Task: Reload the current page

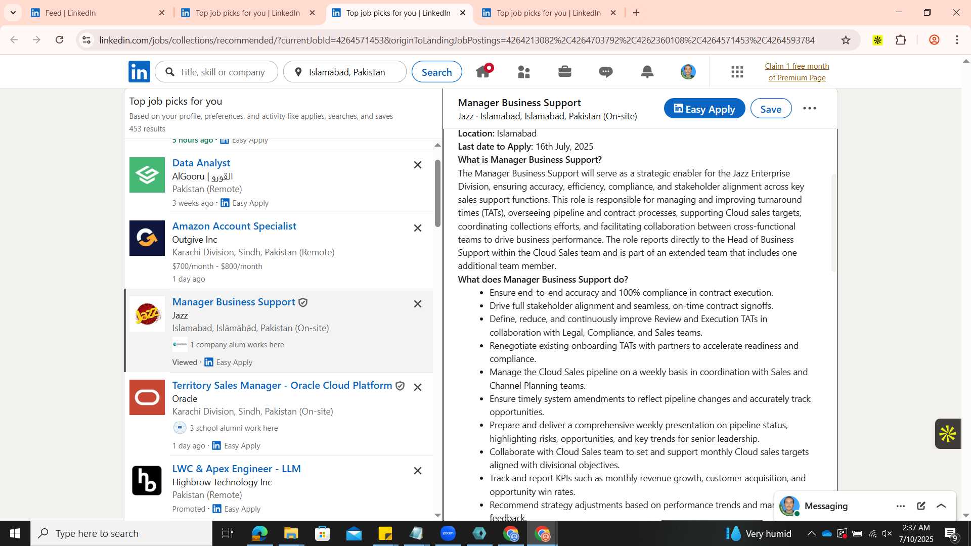Action: (x=59, y=40)
